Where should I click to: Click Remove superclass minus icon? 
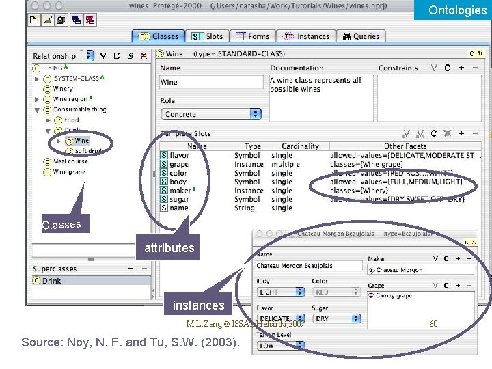(x=144, y=269)
